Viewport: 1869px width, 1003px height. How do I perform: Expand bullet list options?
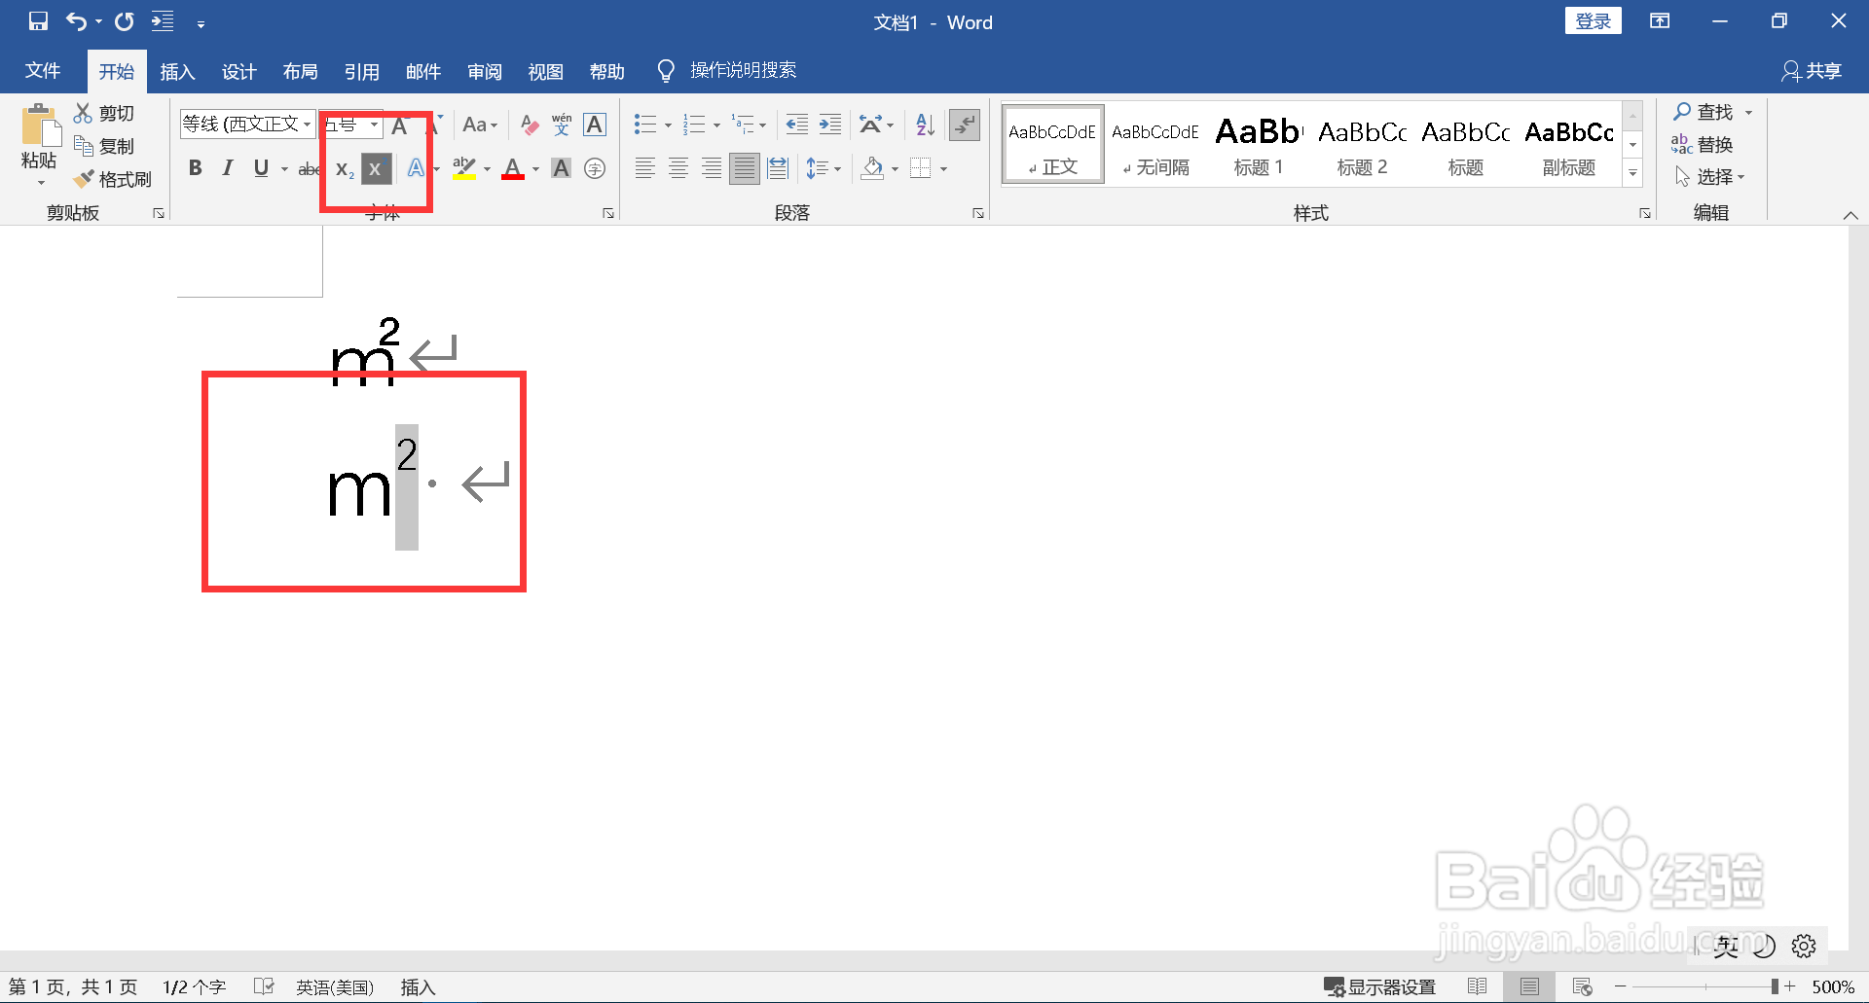[x=668, y=125]
